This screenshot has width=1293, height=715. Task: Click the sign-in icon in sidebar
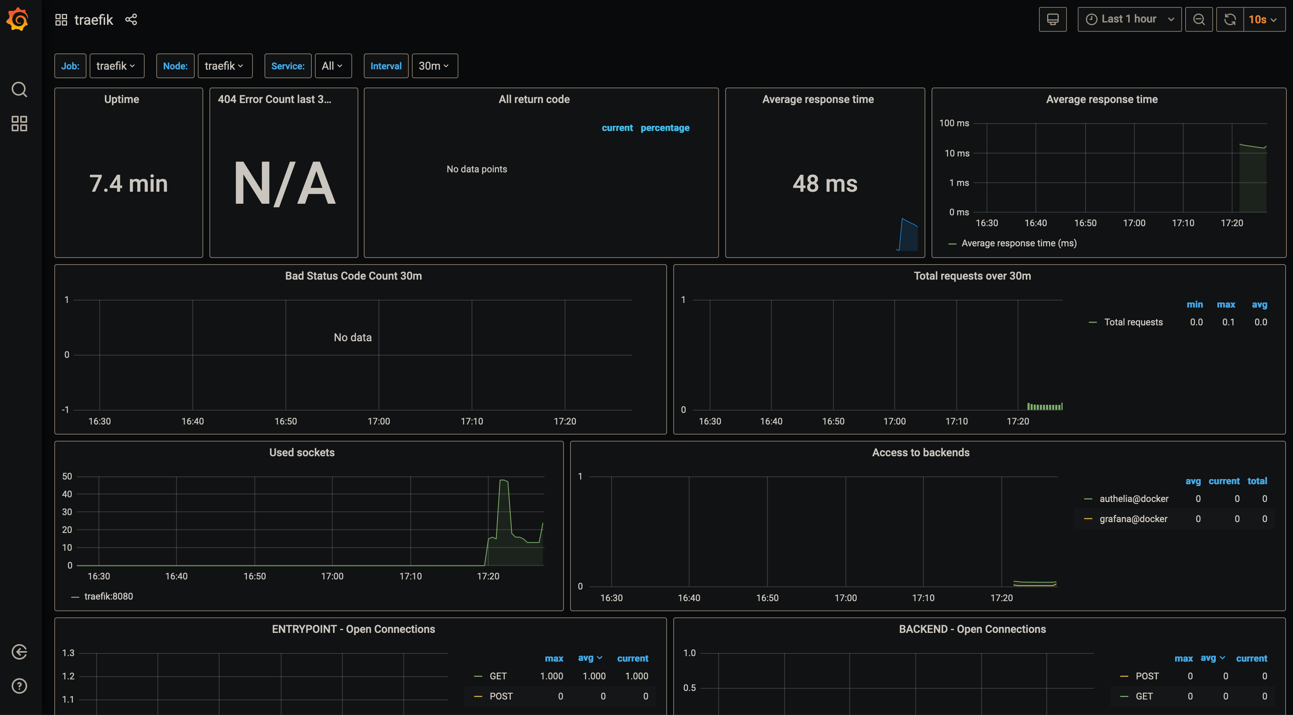pyautogui.click(x=19, y=652)
